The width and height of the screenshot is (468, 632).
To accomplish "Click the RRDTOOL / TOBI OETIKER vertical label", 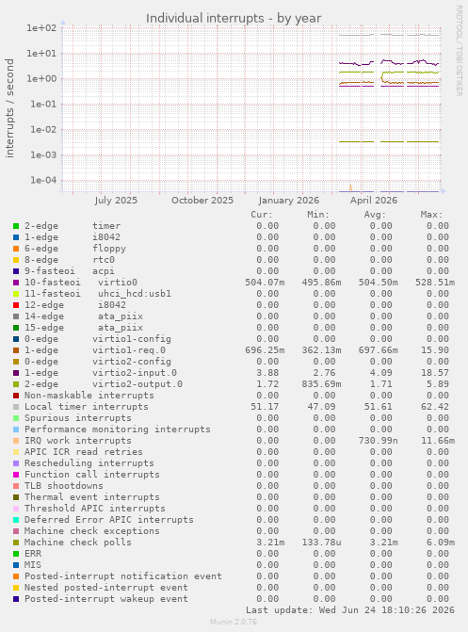I will click(460, 50).
